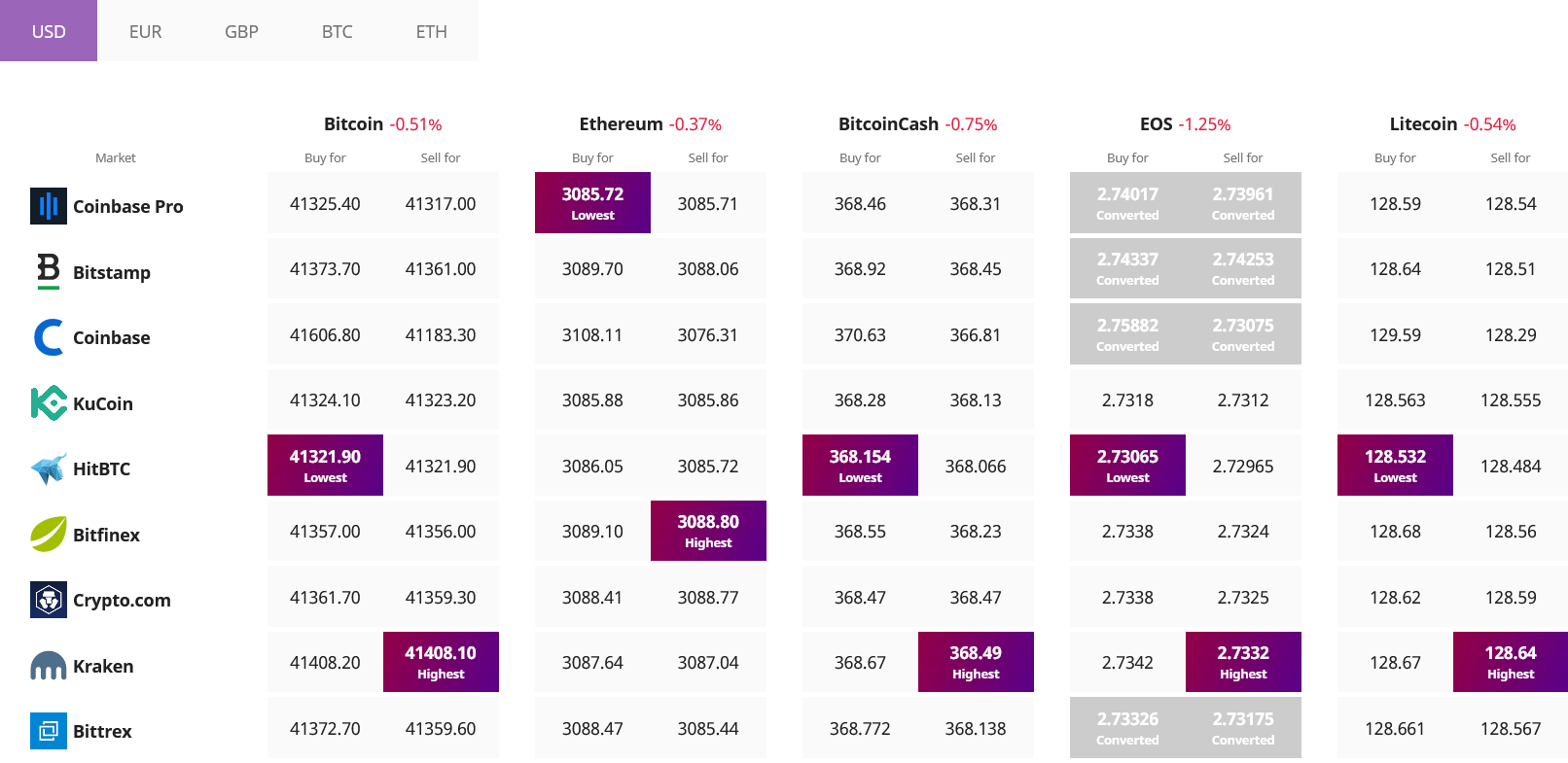Screen dimensions: 1568x763
Task: Click Bitcoin sell price 41359.60
Action: (x=441, y=728)
